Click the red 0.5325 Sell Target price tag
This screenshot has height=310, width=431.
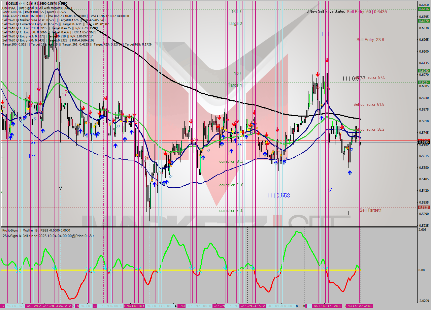point(423,208)
